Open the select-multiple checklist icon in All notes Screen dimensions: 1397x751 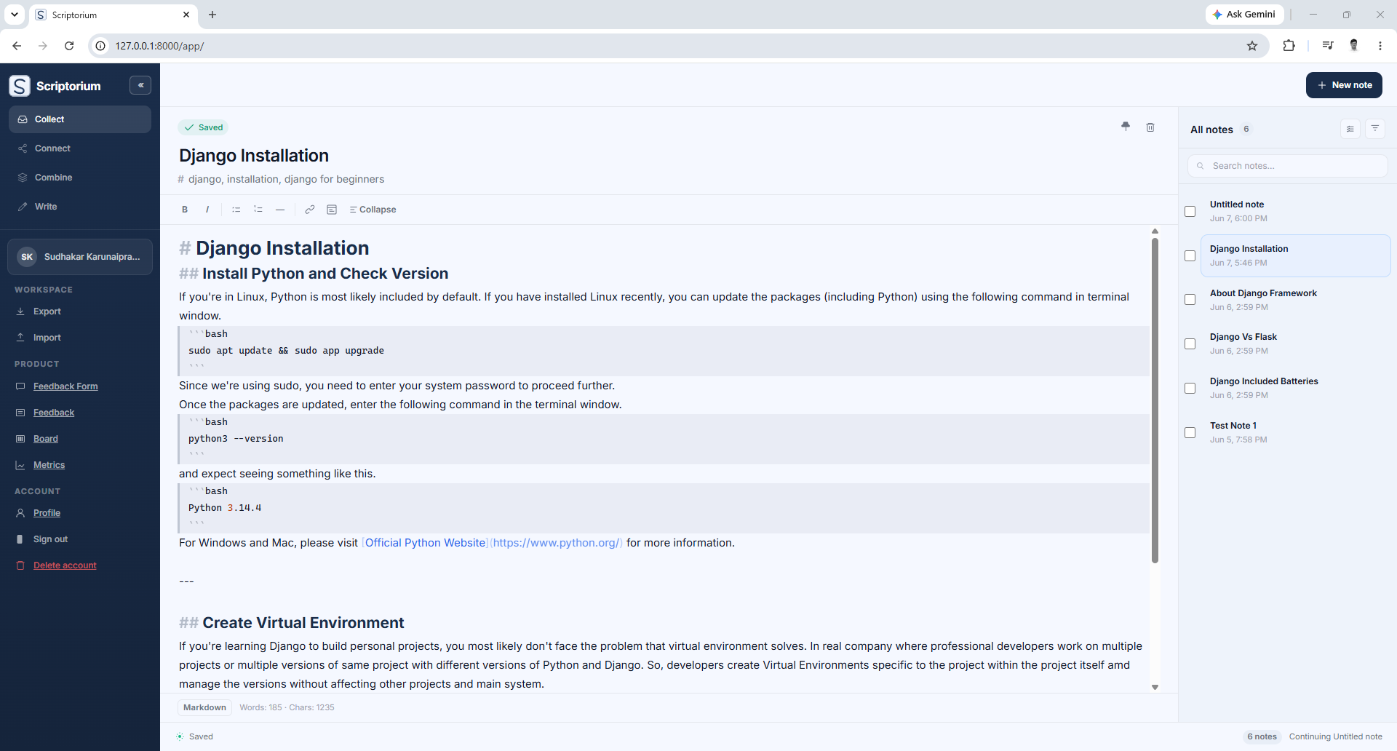(1350, 129)
